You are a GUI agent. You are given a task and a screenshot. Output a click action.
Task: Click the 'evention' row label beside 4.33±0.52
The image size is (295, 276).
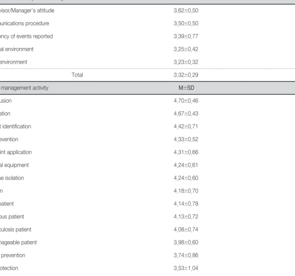coord(9,139)
